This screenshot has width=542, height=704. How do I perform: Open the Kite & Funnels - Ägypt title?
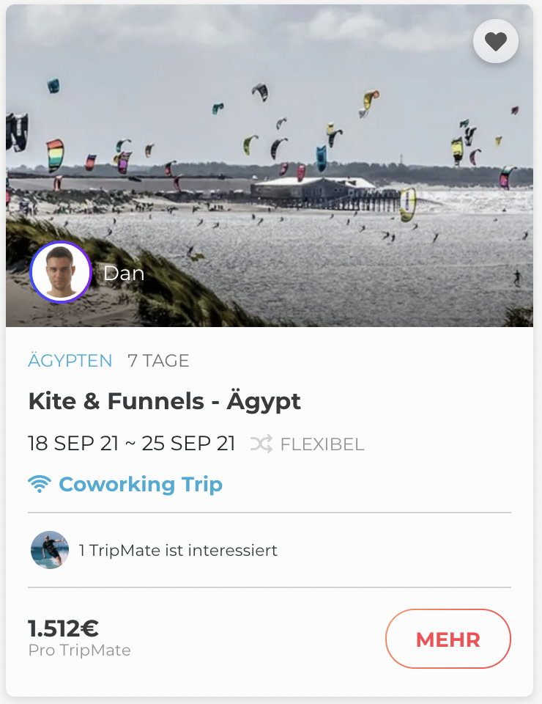[164, 401]
